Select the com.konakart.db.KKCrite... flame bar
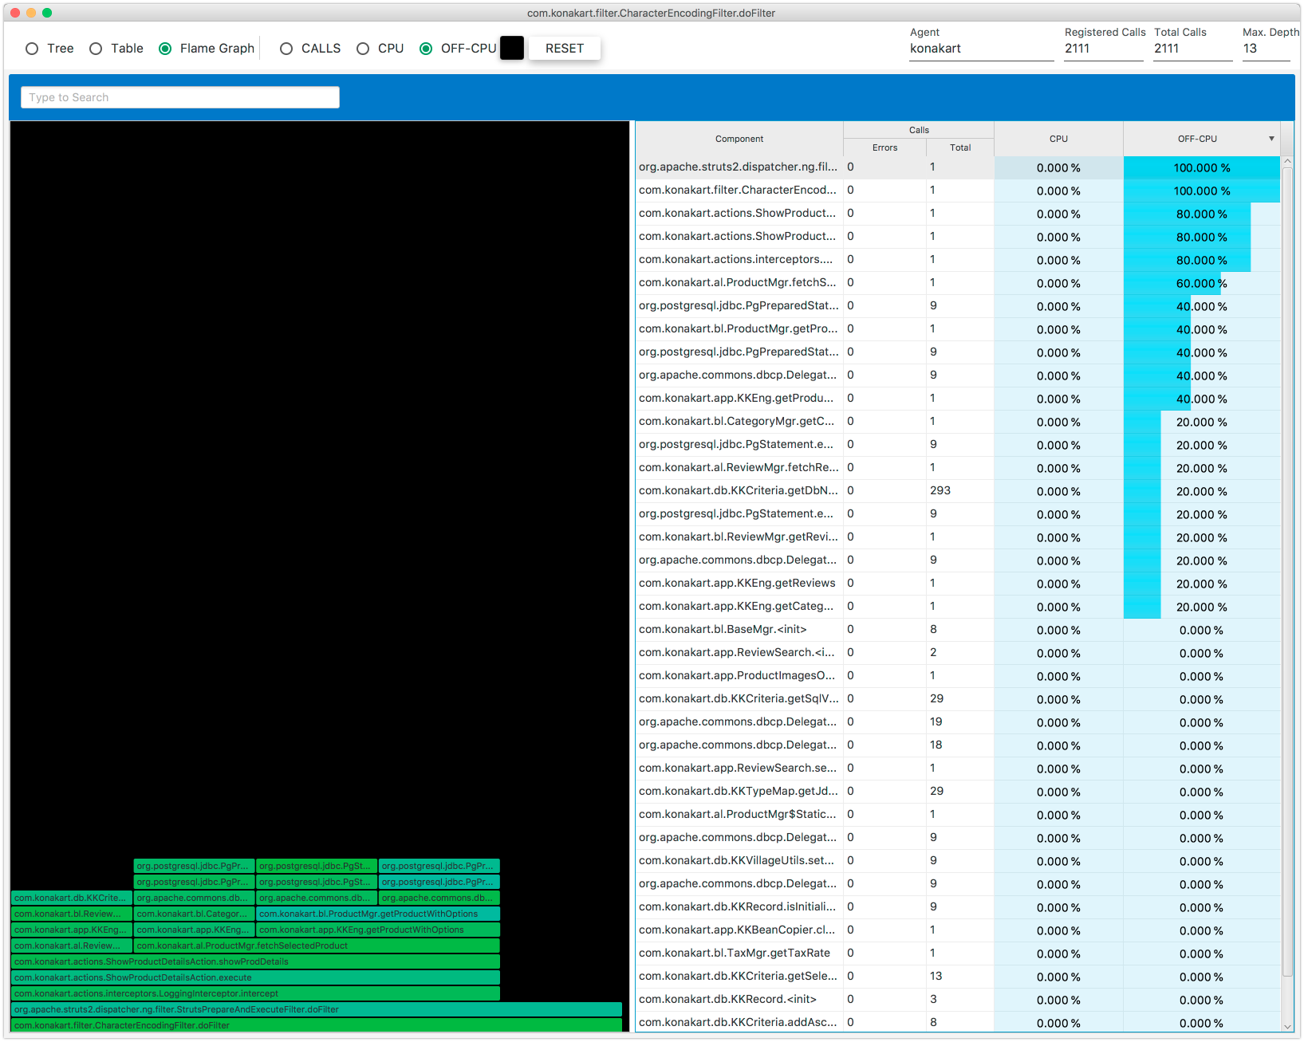Image resolution: width=1304 pixels, height=1042 pixels. click(x=72, y=898)
